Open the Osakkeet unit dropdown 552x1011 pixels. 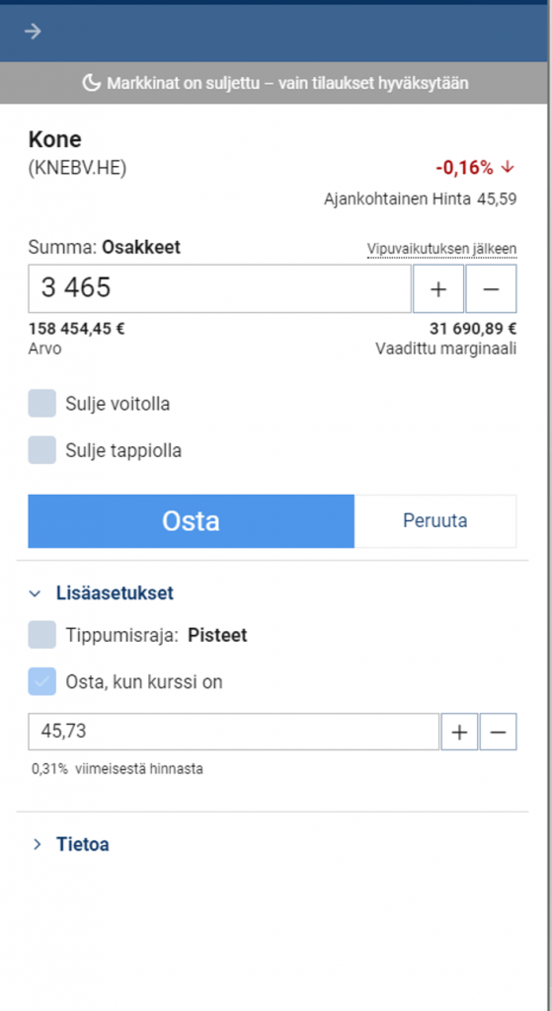[141, 248]
